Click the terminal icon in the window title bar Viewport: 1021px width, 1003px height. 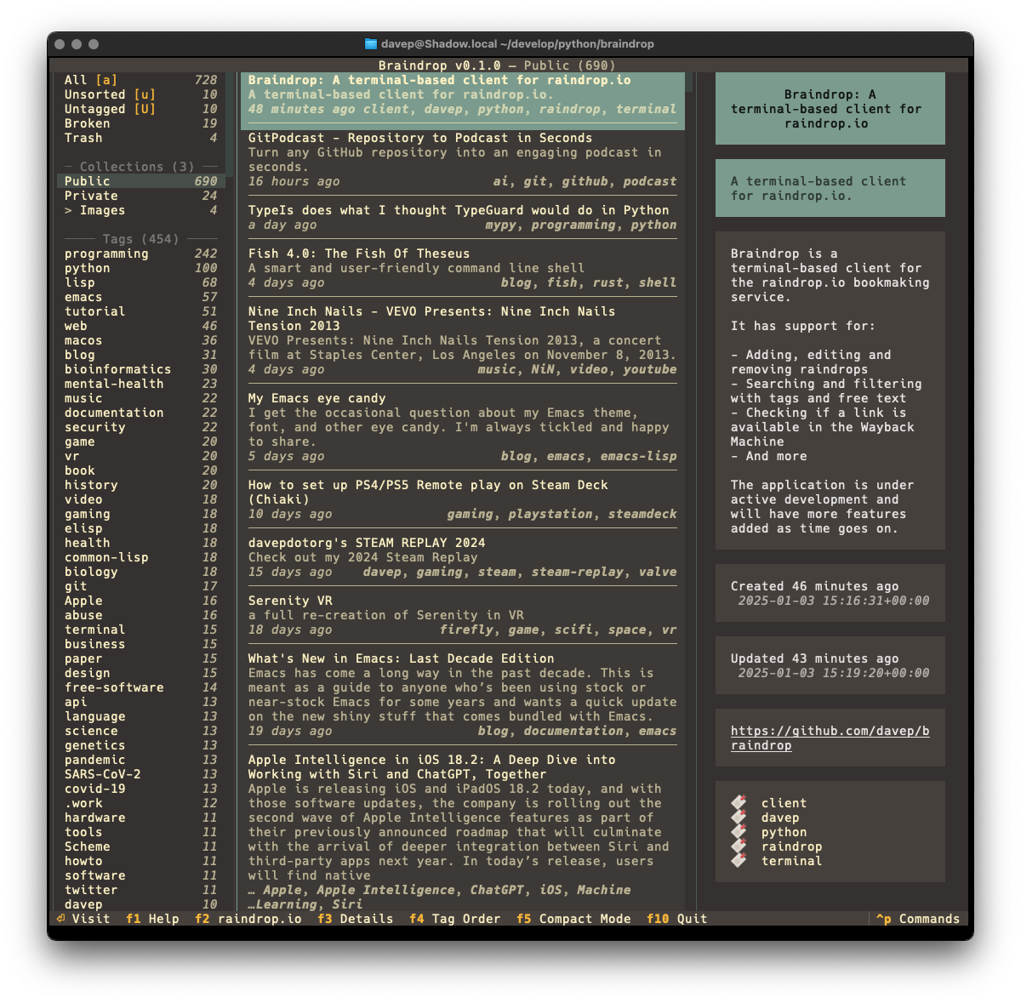coord(372,43)
